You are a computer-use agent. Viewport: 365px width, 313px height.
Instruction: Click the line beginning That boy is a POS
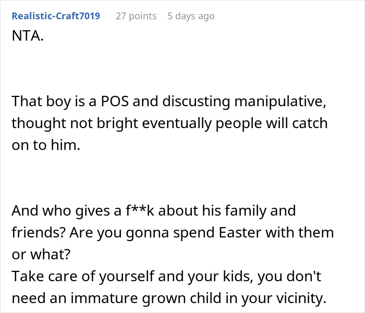169,102
